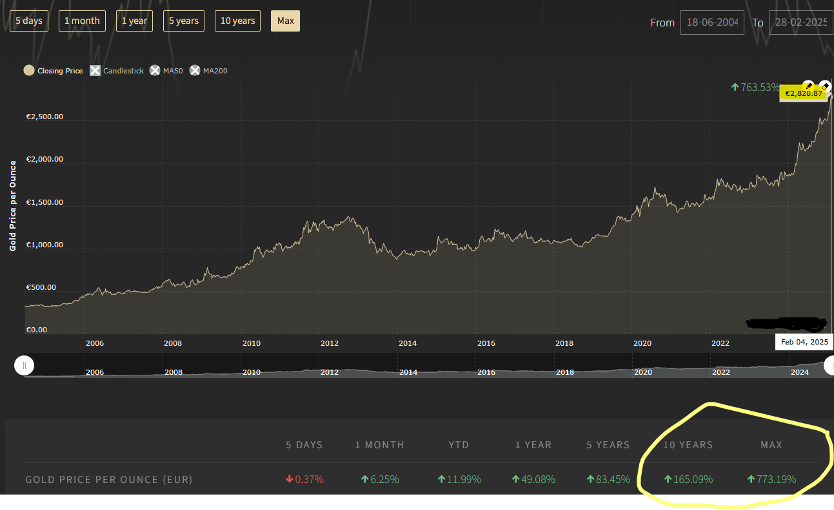Switch chart to 1 year range

pyautogui.click(x=134, y=21)
